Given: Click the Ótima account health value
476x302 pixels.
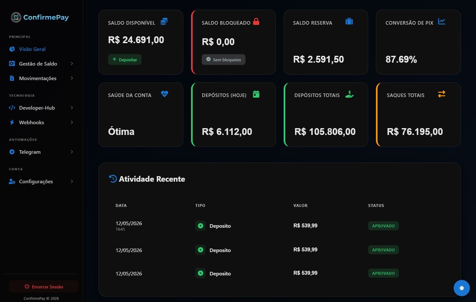Looking at the screenshot, I should click(x=121, y=132).
